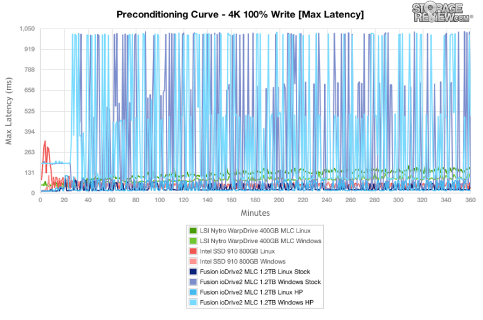Click the 240 minutes x-axis label
Viewport: 483px width, 320px height.
tap(327, 200)
